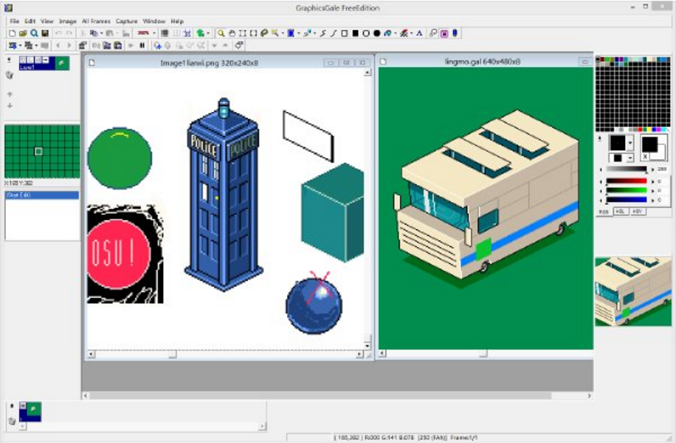Expand the flood fill tool options arrow
The image size is (676, 443).
tap(395, 33)
